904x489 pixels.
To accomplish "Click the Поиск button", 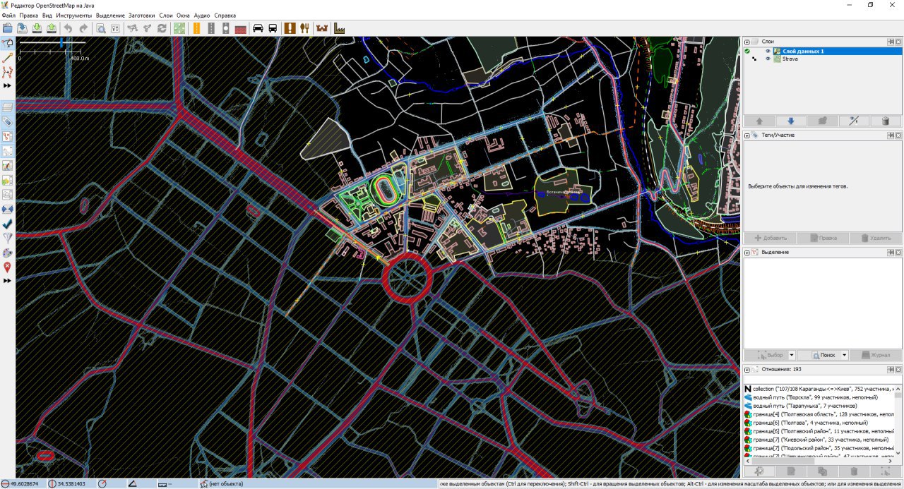I will point(819,355).
